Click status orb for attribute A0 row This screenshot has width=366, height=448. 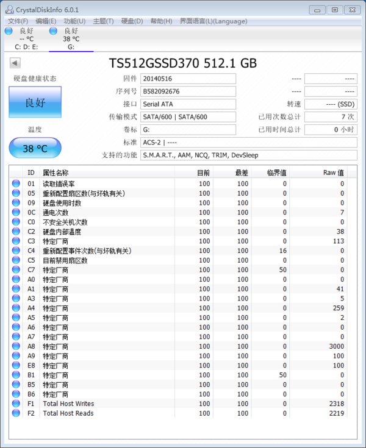coord(16,279)
